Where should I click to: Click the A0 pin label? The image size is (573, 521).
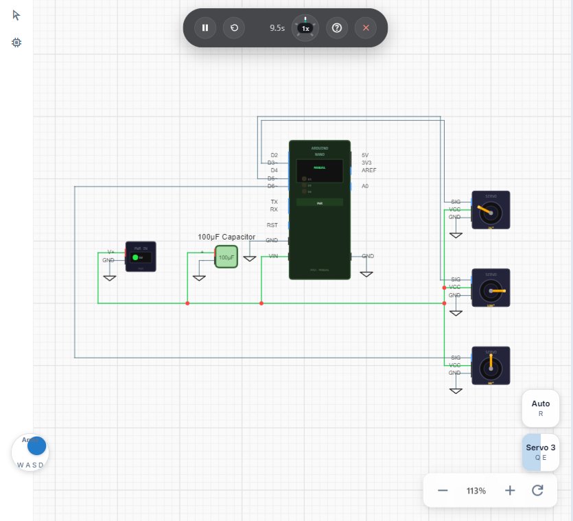[365, 186]
